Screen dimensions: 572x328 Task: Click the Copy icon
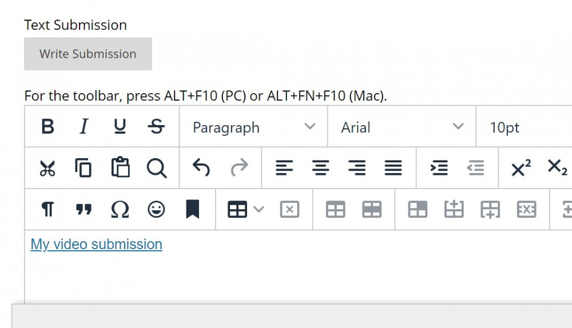[84, 168]
